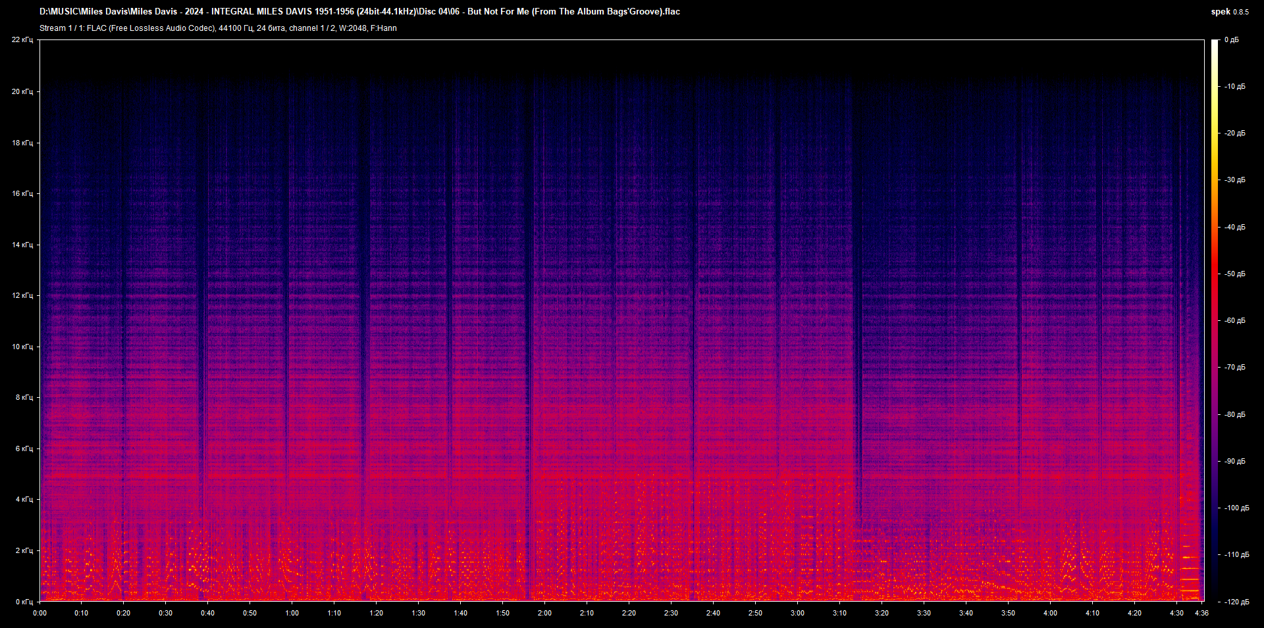Image resolution: width=1264 pixels, height=628 pixels.
Task: Click the '-120 дБ' level label
Action: coord(1236,602)
